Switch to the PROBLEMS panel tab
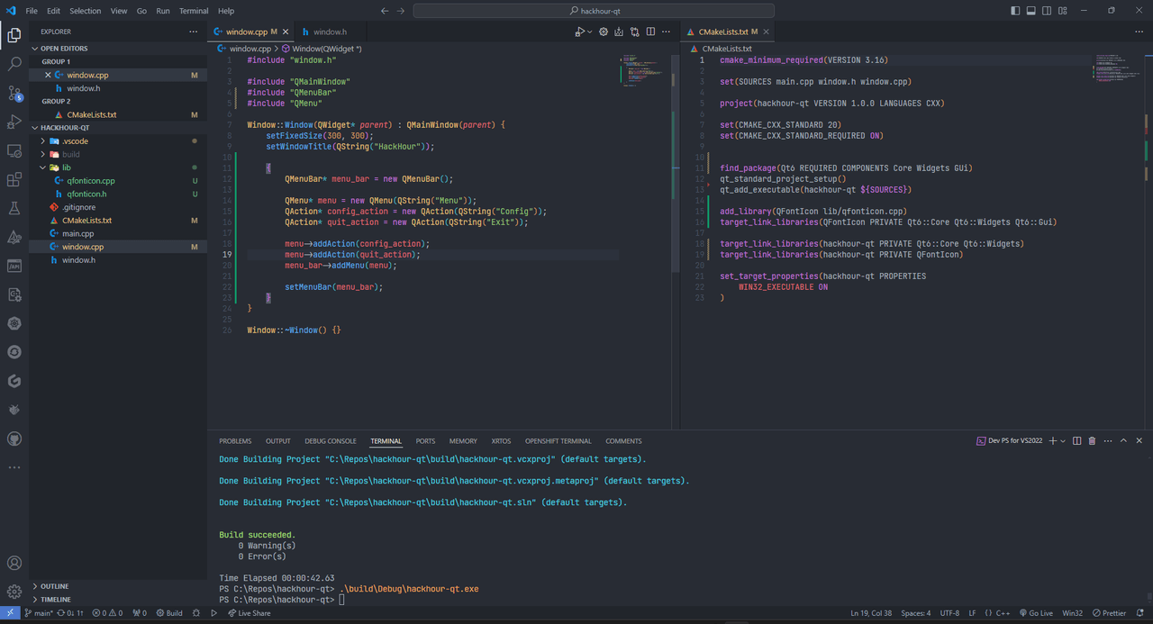This screenshot has height=624, width=1153. pyautogui.click(x=235, y=441)
